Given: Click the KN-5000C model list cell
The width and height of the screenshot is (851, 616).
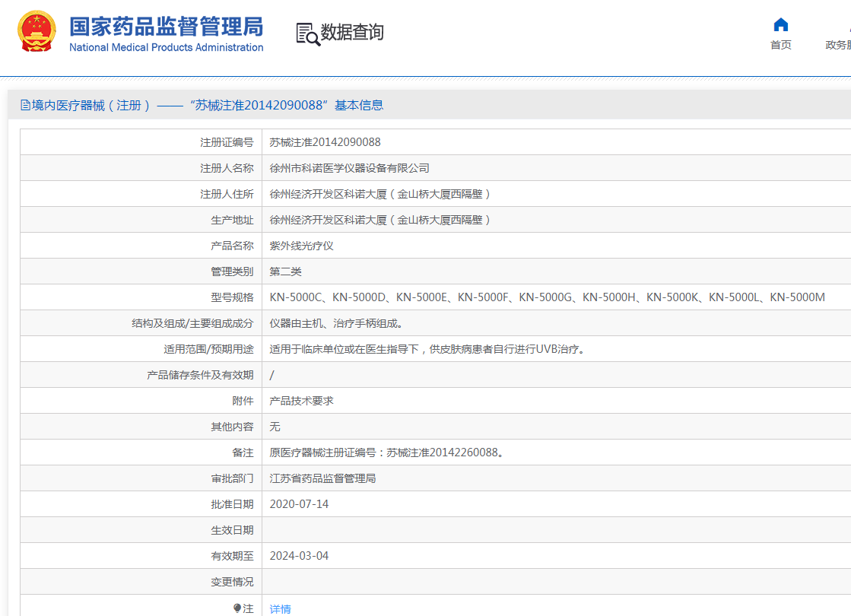Looking at the screenshot, I should pyautogui.click(x=547, y=297).
